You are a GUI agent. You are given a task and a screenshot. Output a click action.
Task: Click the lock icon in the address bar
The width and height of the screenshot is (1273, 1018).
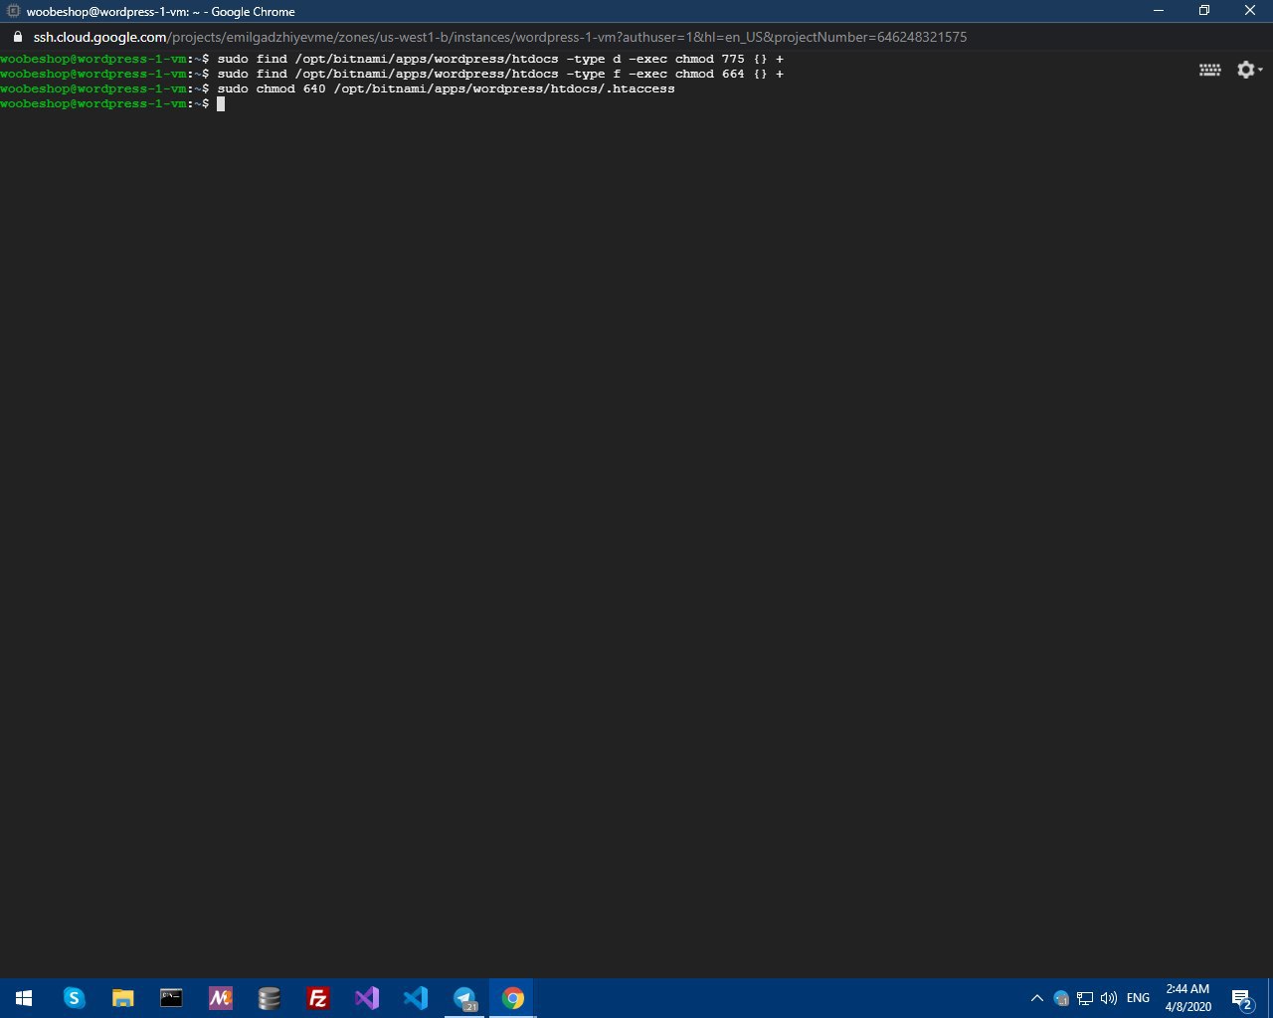(17, 37)
